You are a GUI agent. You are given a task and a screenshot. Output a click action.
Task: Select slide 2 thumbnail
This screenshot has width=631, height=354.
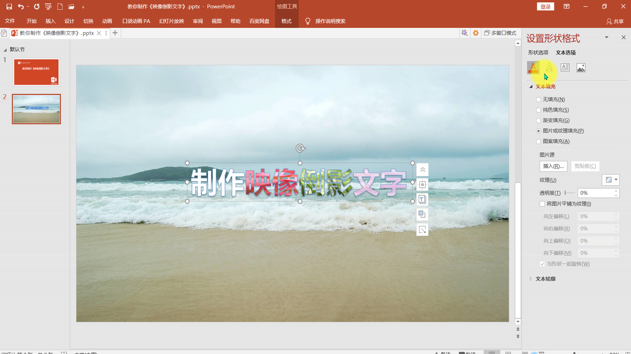pyautogui.click(x=36, y=109)
